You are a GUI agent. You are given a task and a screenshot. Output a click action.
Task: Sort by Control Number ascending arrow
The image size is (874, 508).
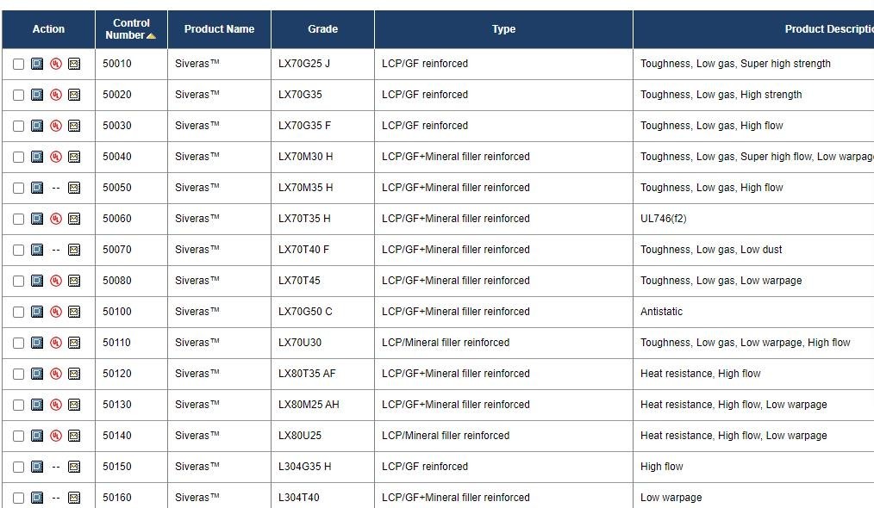(151, 35)
